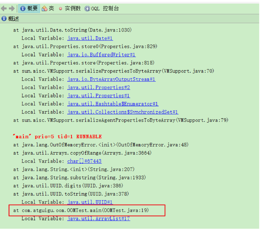
Task: Click the forward navigation arrow
Action: 12,9
